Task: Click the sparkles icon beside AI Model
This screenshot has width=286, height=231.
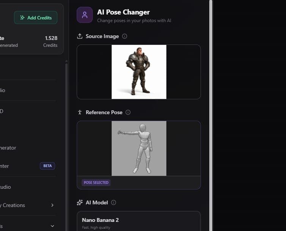Action: point(80,202)
